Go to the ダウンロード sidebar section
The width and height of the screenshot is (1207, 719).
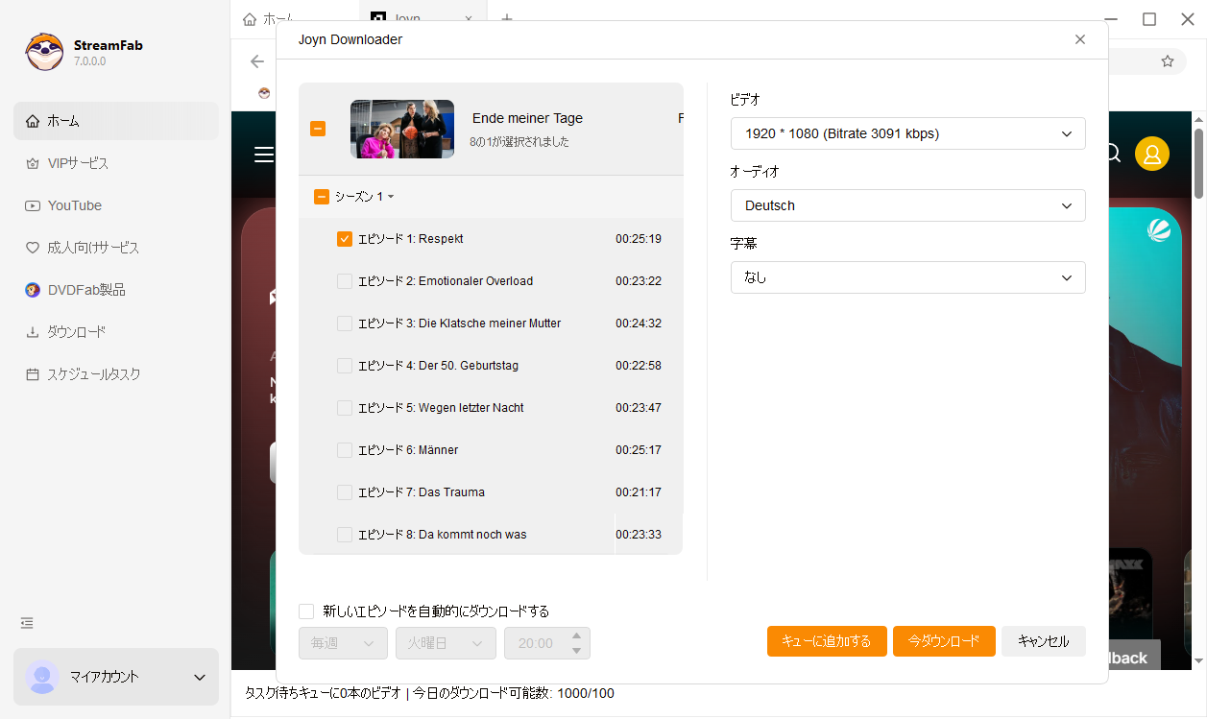point(76,332)
